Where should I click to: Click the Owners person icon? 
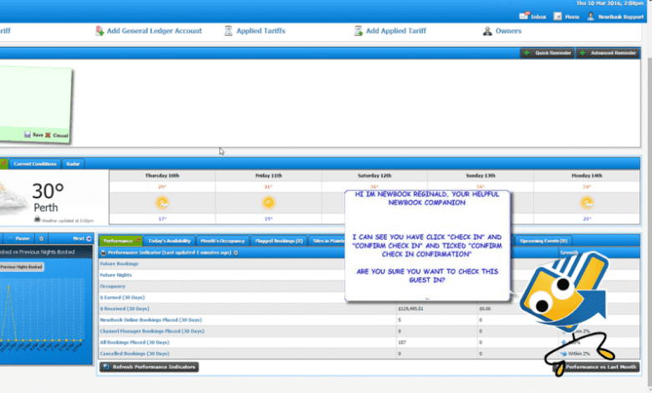(487, 31)
